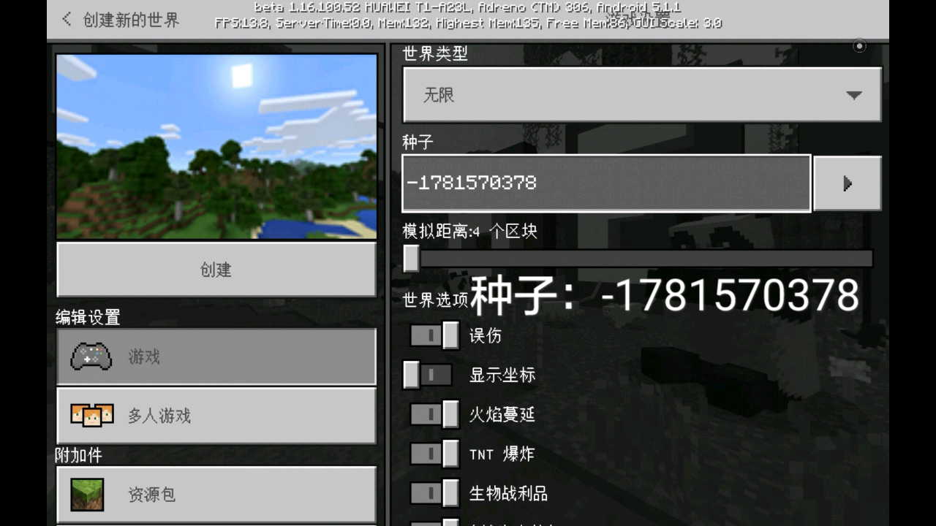Go back using the arrow beside 创建新的世界
Image resolution: width=936 pixels, height=526 pixels.
[x=67, y=20]
